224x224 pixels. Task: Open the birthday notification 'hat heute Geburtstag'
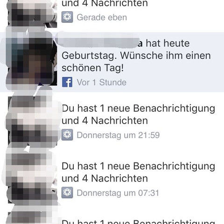tap(112, 62)
